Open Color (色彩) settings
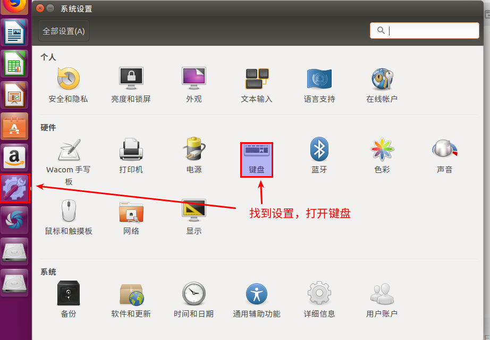This screenshot has height=340, width=490. [x=382, y=156]
